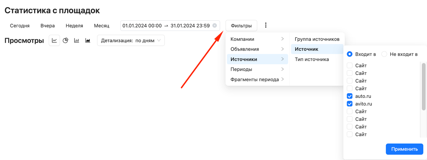Select the area chart icon
This screenshot has width=427, height=160.
click(x=88, y=41)
